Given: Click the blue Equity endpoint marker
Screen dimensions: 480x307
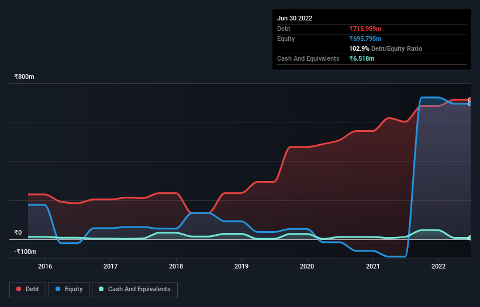Looking at the screenshot, I should pos(470,104).
